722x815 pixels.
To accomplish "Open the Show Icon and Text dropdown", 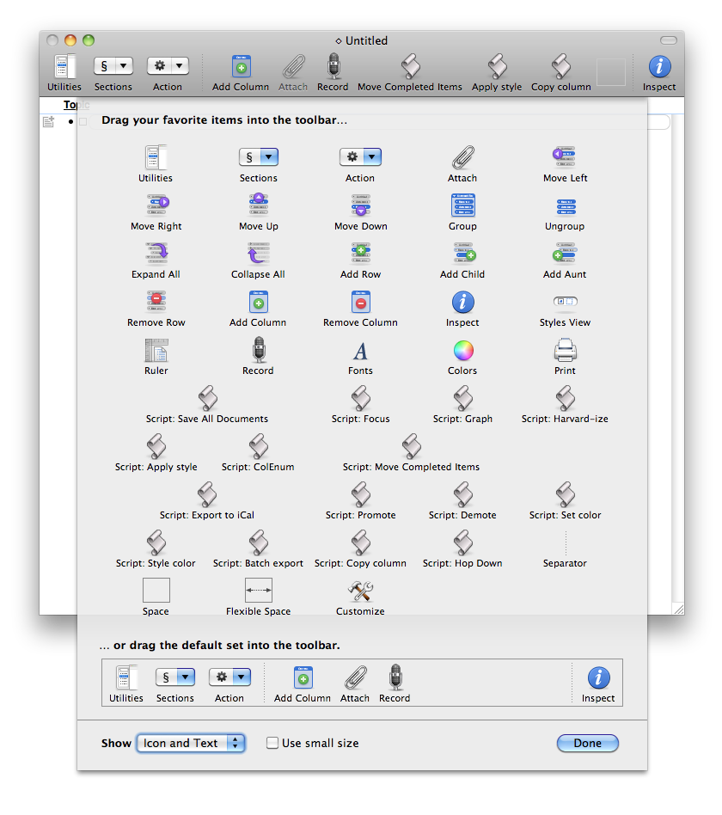I will (191, 744).
